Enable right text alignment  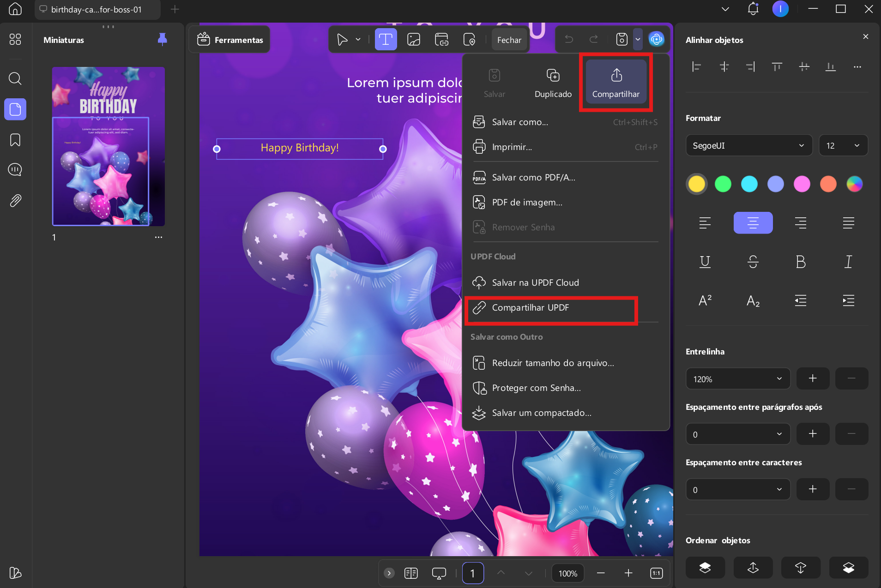(801, 223)
